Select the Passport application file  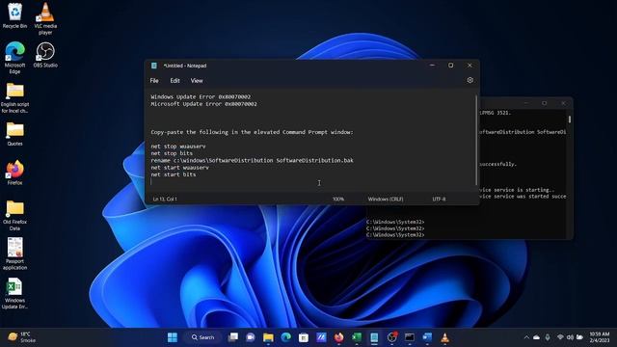pos(14,254)
